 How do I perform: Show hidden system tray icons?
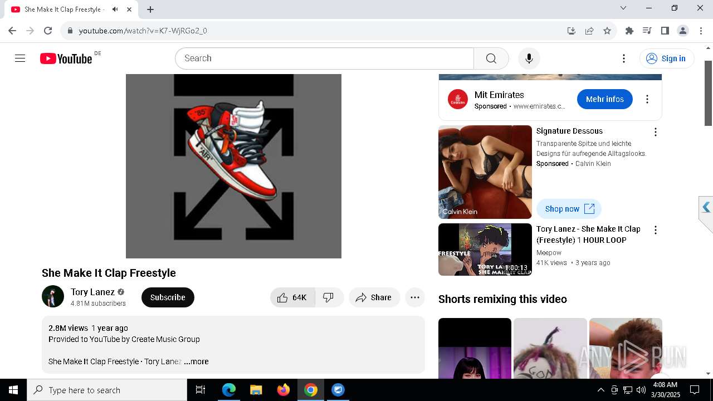600,390
